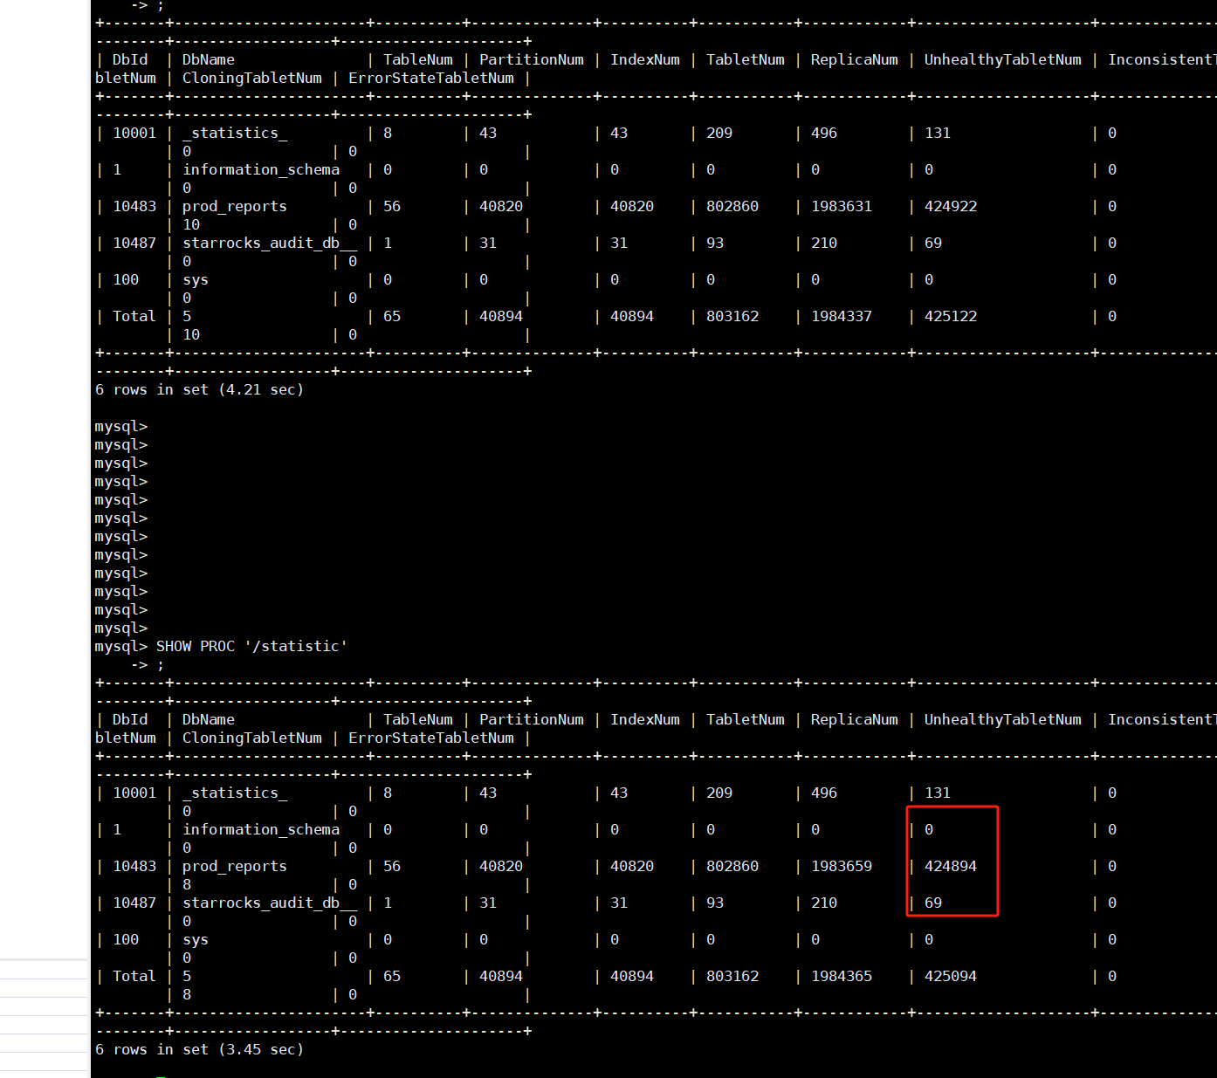Click the total replica number 1984337
Image resolution: width=1217 pixels, height=1078 pixels.
pos(841,317)
